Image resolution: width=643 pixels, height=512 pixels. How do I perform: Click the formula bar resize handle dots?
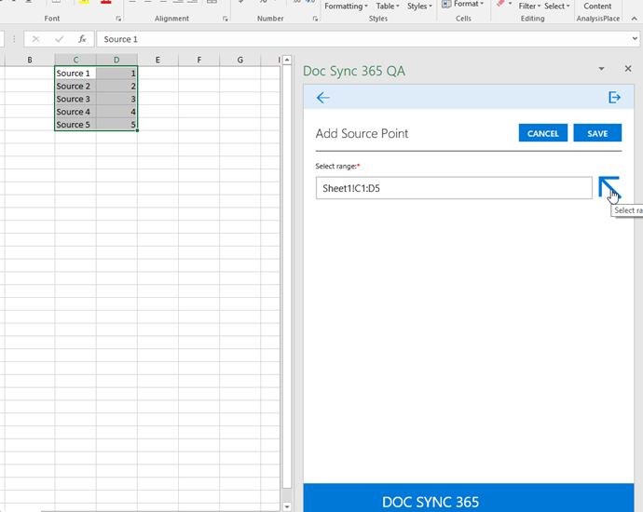14,39
